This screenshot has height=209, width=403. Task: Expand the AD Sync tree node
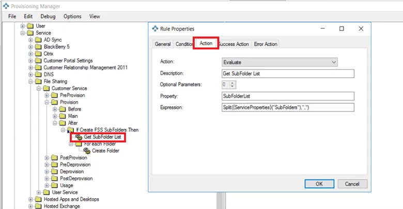31,40
